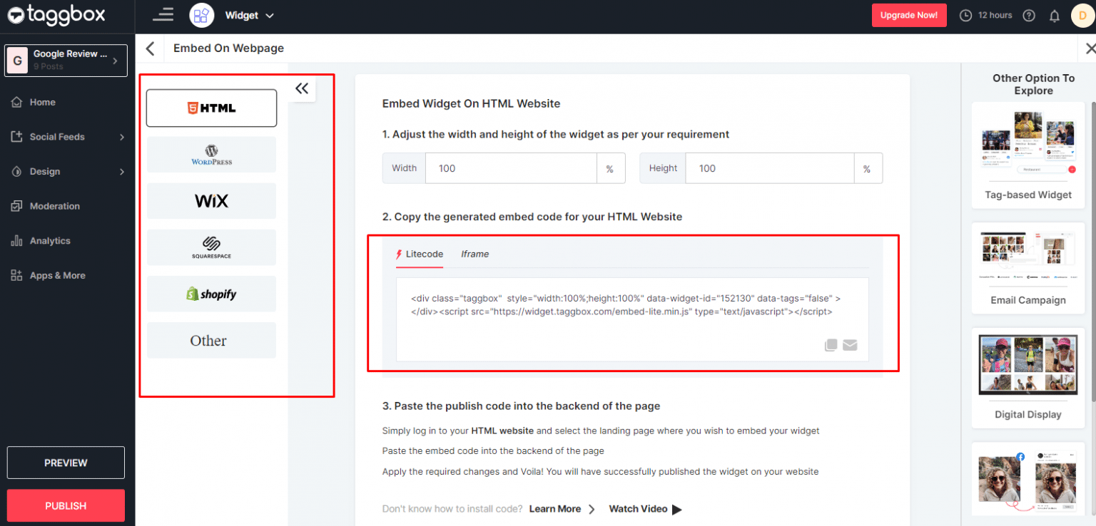The height and width of the screenshot is (526, 1096).
Task: Choose the Wix embed option
Action: (x=211, y=201)
